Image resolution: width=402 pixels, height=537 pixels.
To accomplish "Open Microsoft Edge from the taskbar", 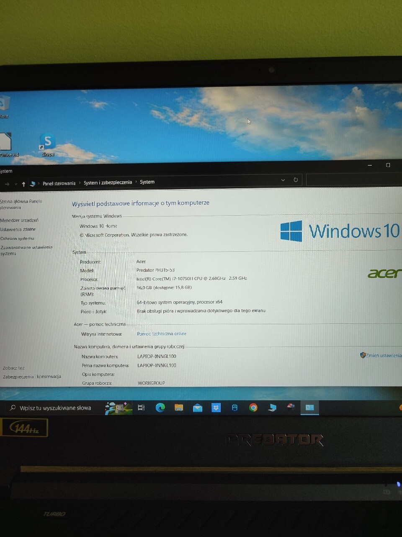I will coord(160,407).
